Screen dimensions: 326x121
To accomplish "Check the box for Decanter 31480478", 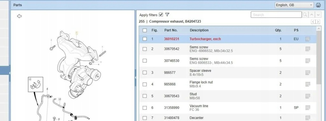I will click(x=145, y=118).
